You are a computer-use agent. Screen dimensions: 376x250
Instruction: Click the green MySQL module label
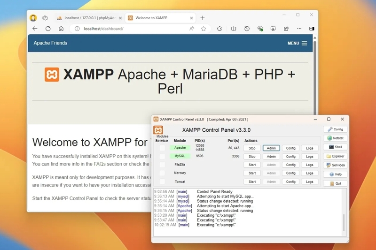click(180, 156)
